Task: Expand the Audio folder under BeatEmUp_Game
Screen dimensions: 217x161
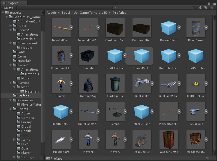Action: (11, 26)
